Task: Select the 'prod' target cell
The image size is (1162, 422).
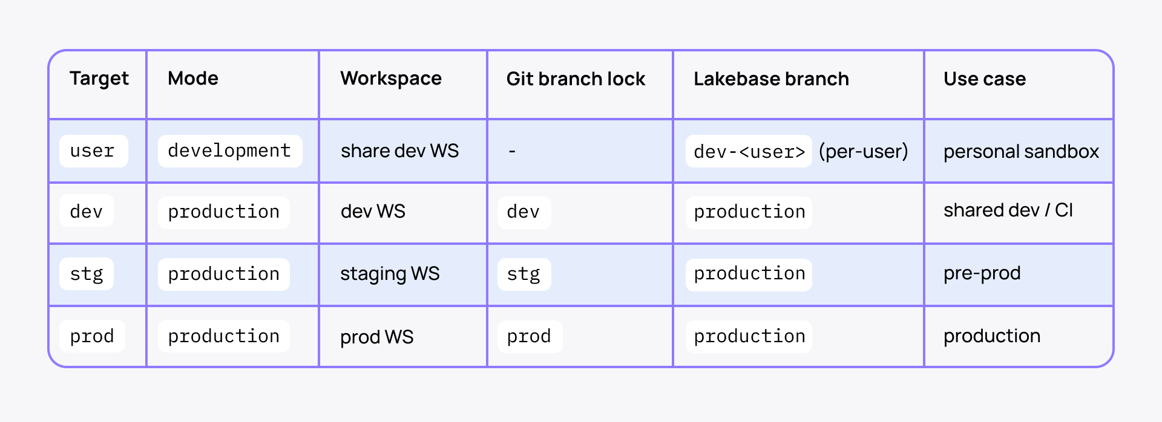Action: (x=92, y=336)
